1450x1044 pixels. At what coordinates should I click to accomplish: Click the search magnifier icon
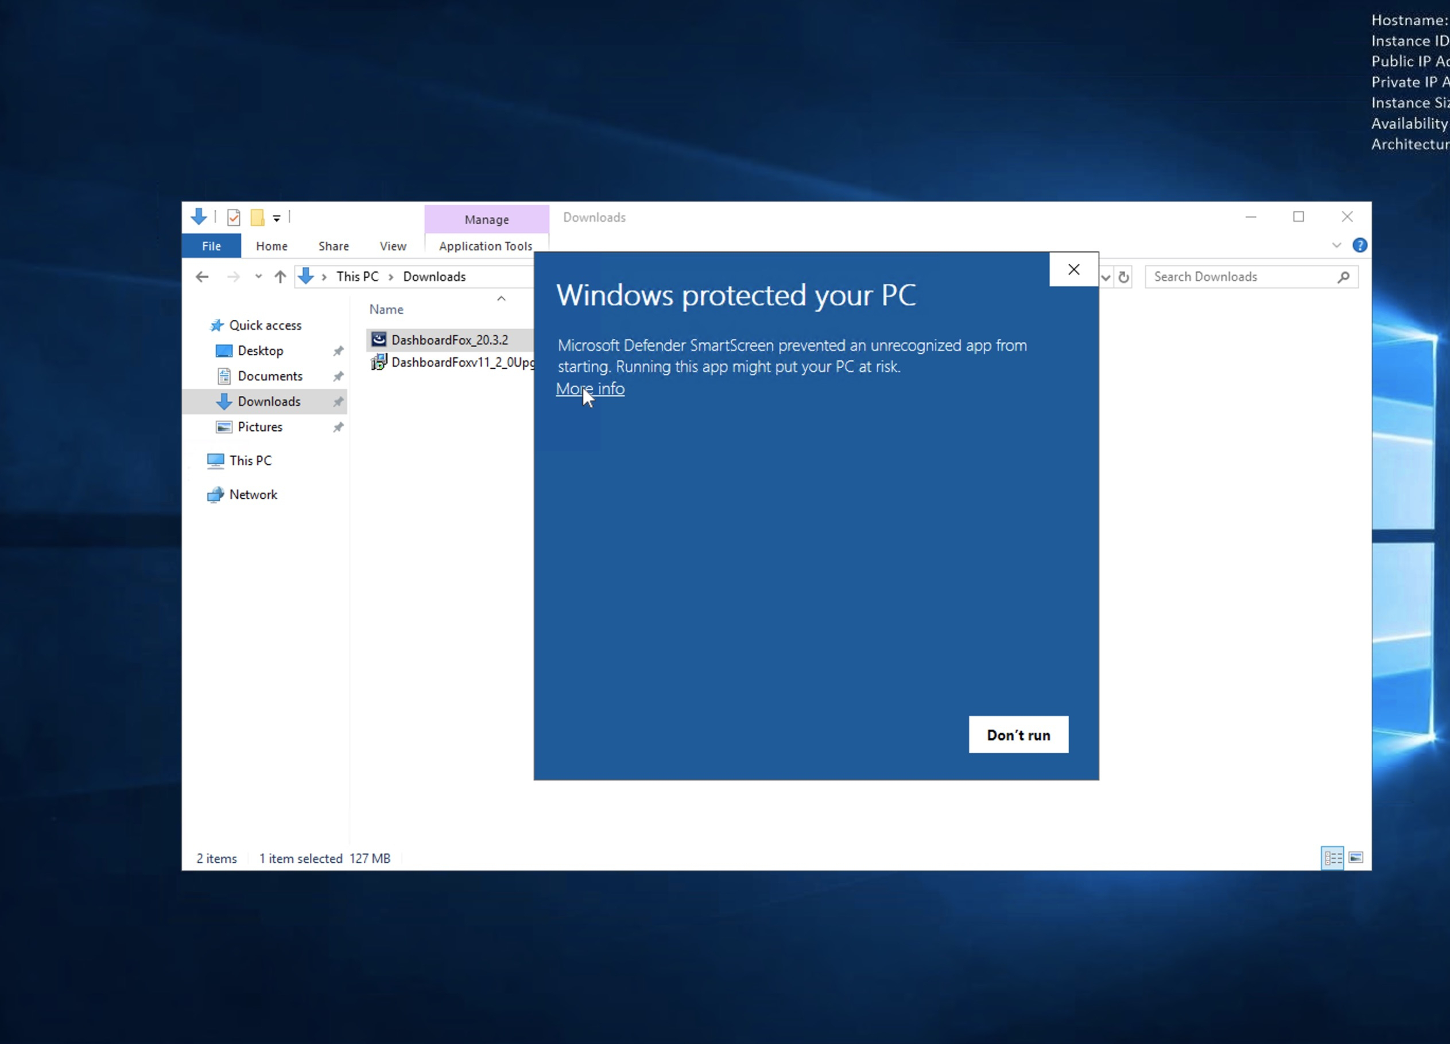click(x=1343, y=276)
